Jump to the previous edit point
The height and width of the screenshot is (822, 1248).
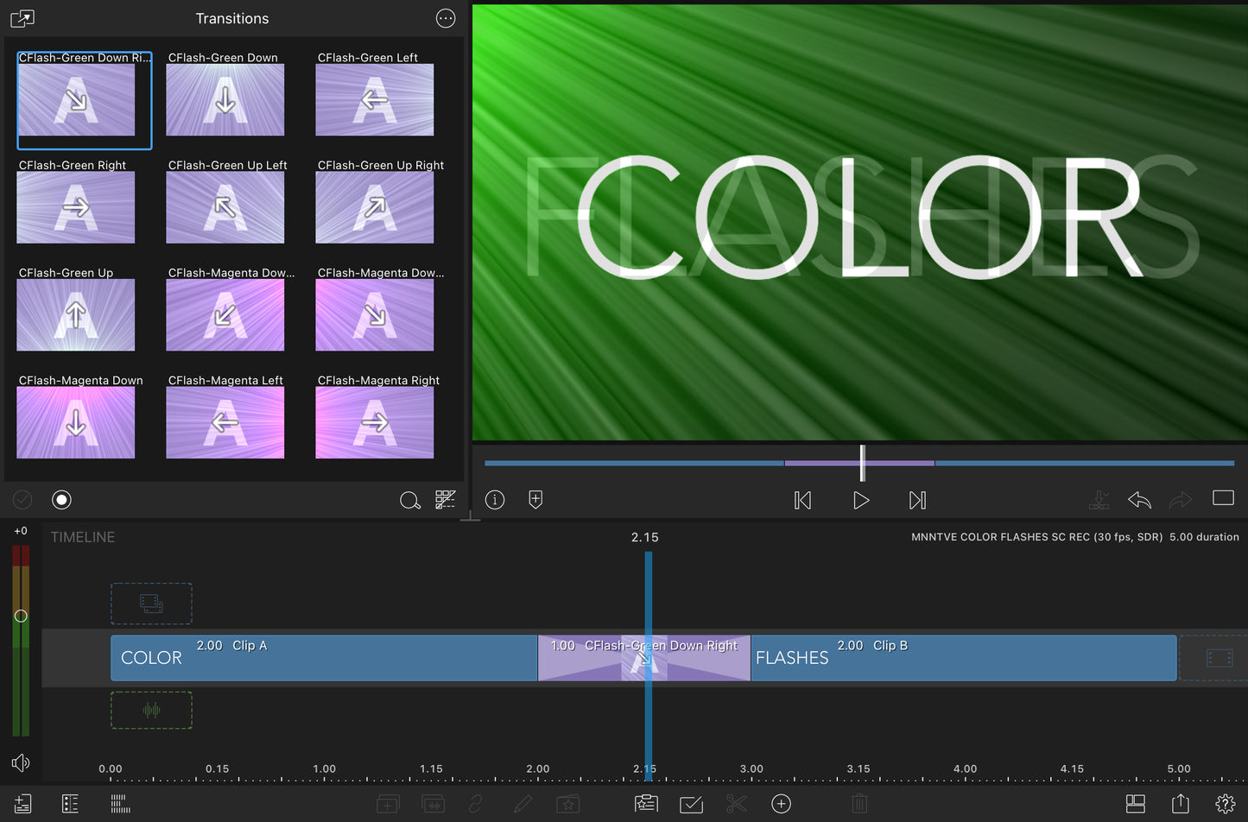point(802,501)
